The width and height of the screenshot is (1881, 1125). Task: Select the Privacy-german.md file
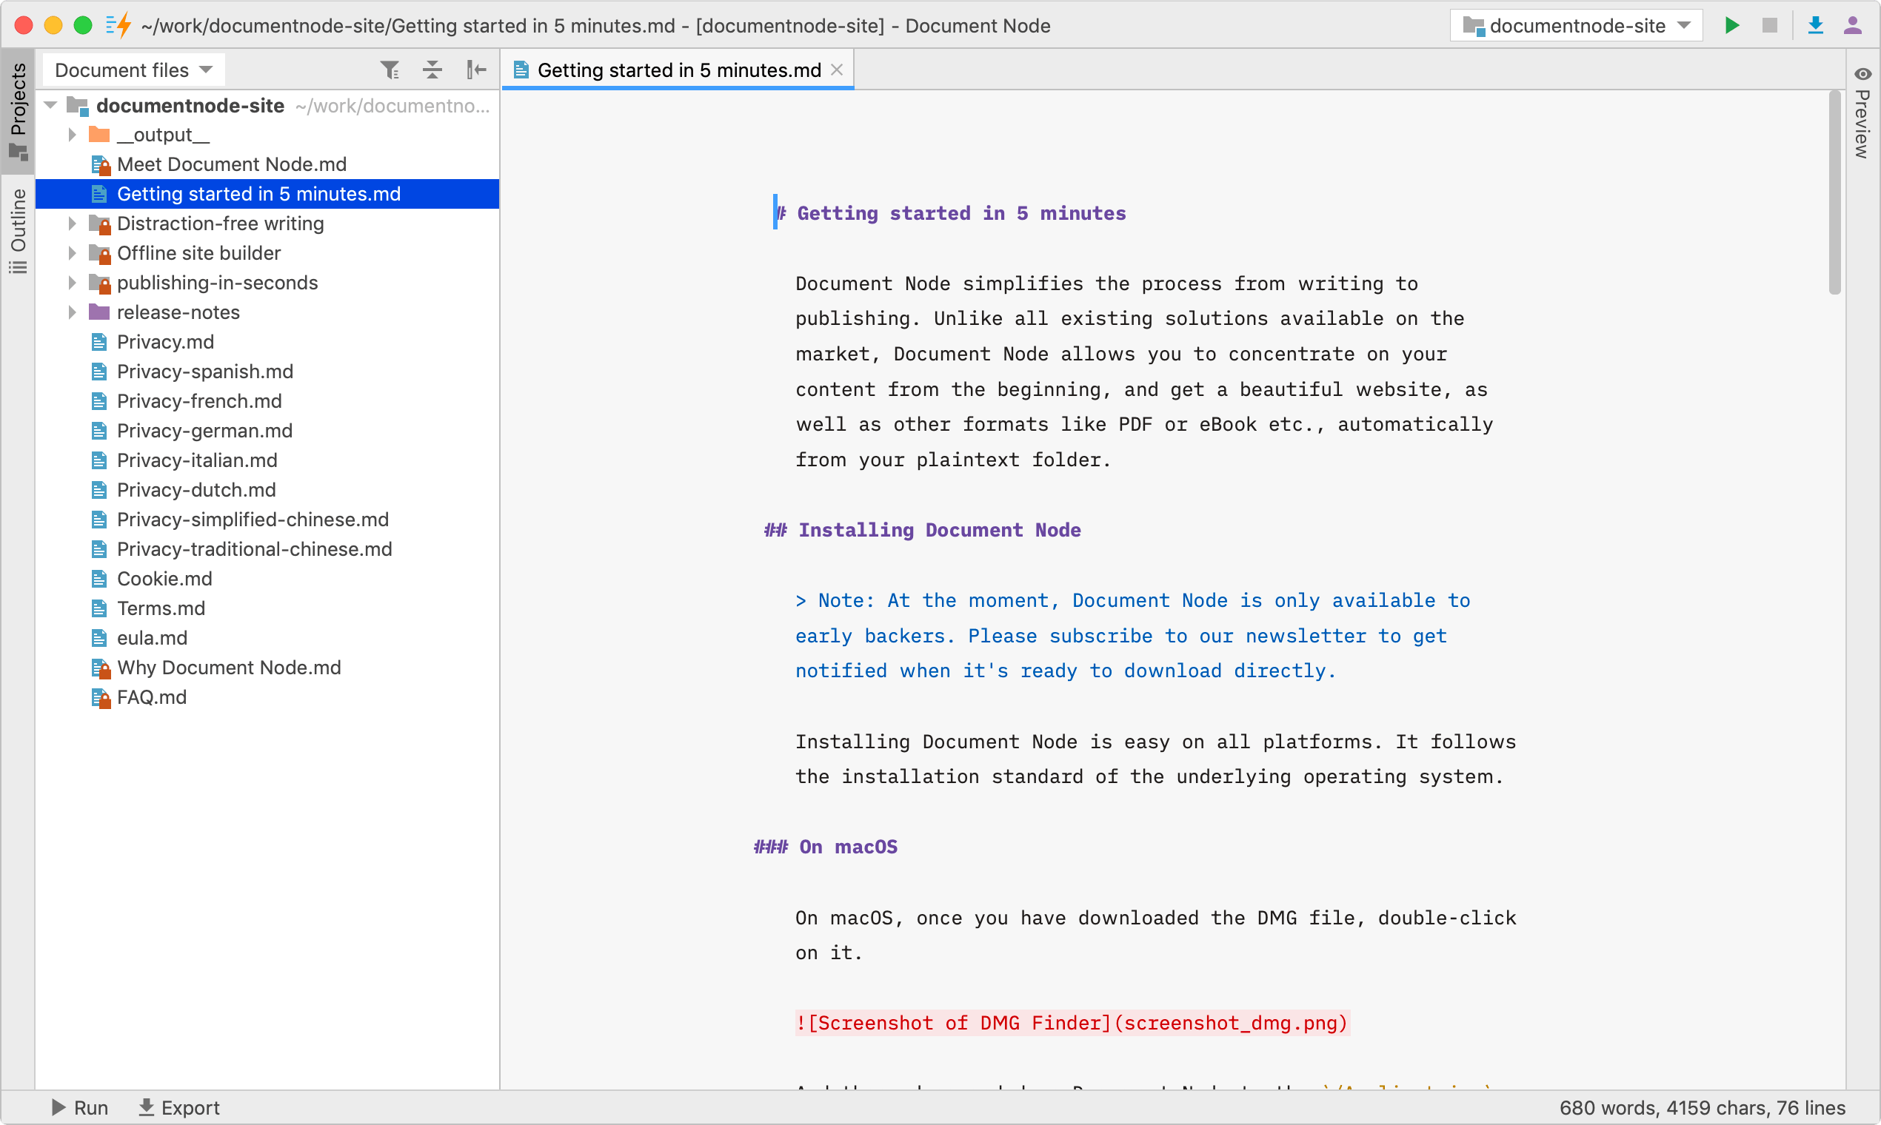click(205, 431)
